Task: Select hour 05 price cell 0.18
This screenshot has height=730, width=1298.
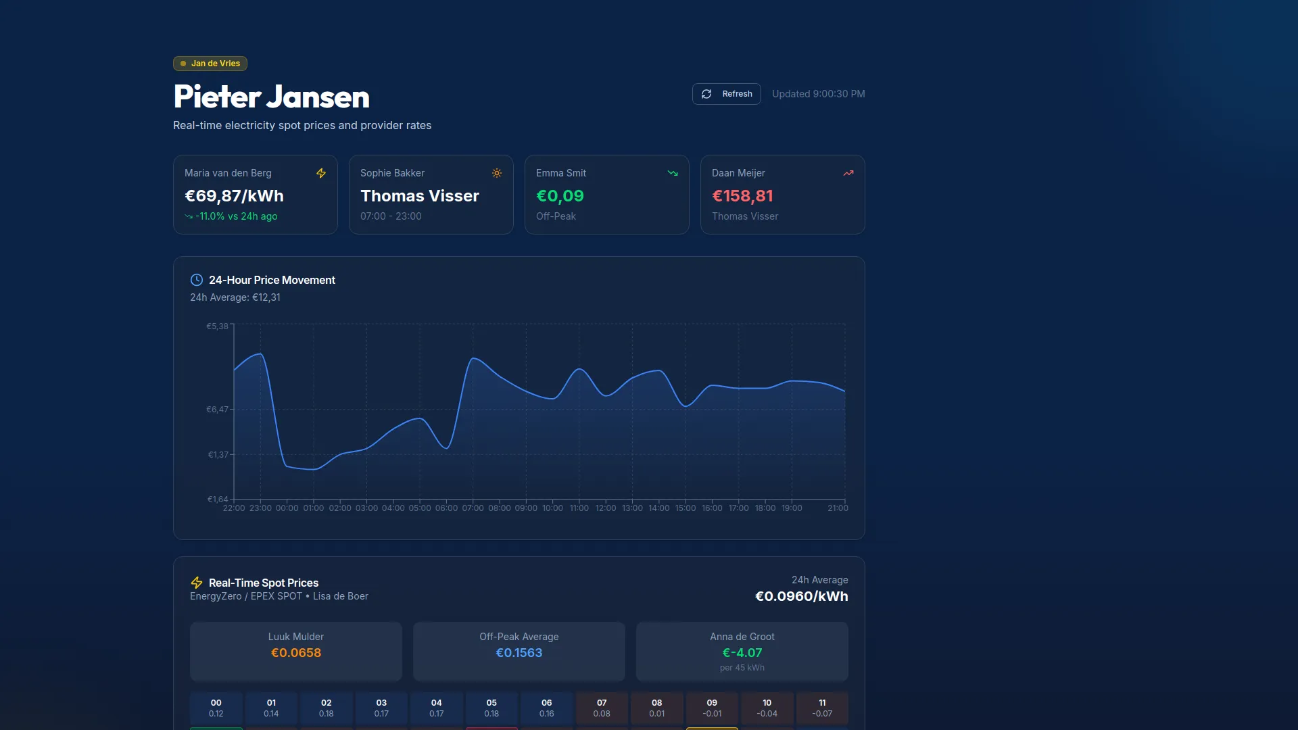Action: (491, 708)
